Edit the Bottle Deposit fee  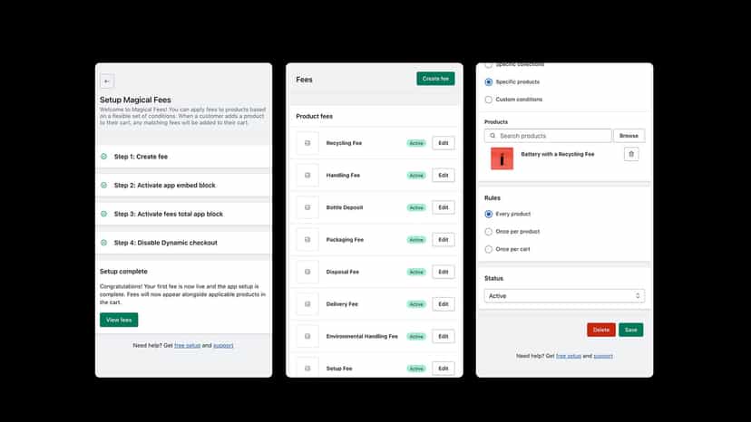pyautogui.click(x=444, y=207)
